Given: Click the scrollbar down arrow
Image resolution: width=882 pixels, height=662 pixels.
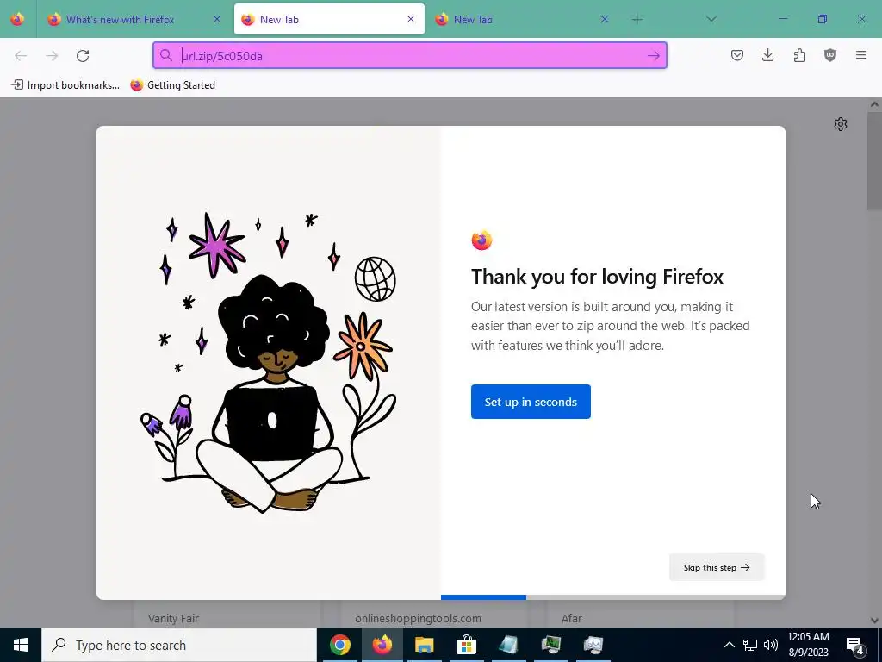Looking at the screenshot, I should (874, 621).
